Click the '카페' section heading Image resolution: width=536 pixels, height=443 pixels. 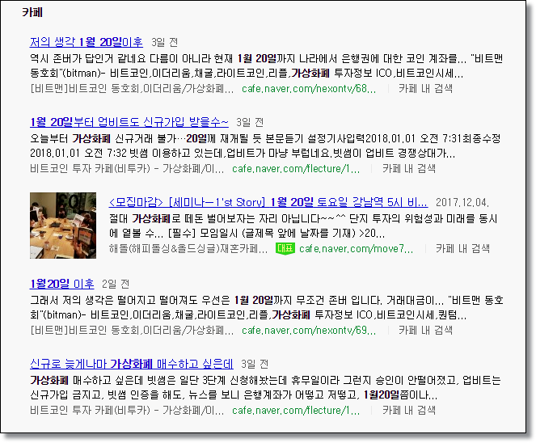32,12
